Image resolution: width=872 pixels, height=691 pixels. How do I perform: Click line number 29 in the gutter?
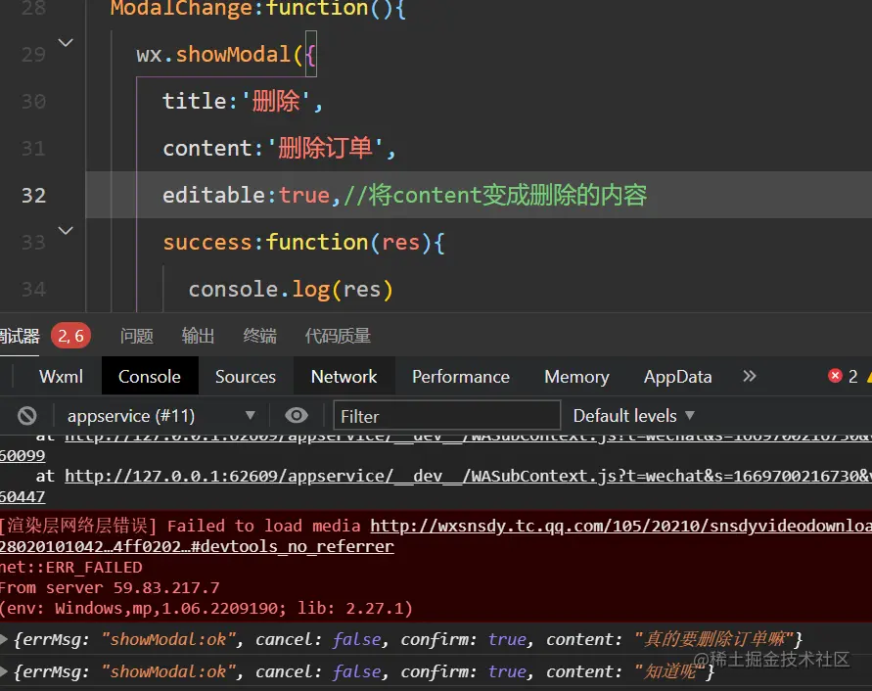tap(33, 55)
